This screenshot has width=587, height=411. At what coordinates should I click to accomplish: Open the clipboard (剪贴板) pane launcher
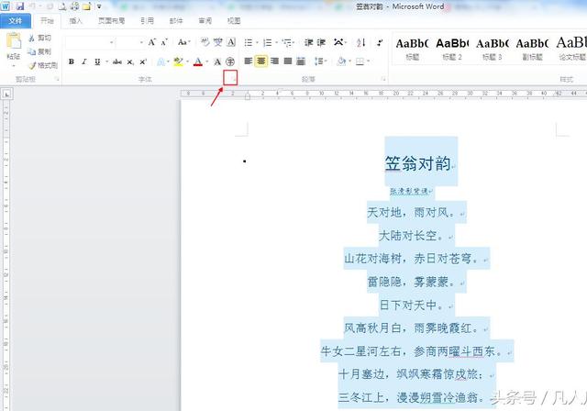pyautogui.click(x=57, y=79)
